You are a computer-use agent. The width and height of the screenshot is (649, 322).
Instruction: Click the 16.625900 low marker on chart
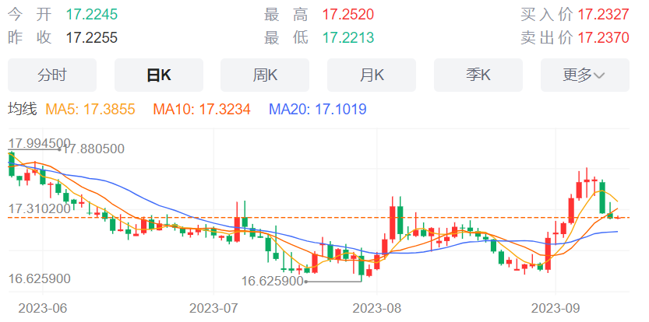coord(273,282)
